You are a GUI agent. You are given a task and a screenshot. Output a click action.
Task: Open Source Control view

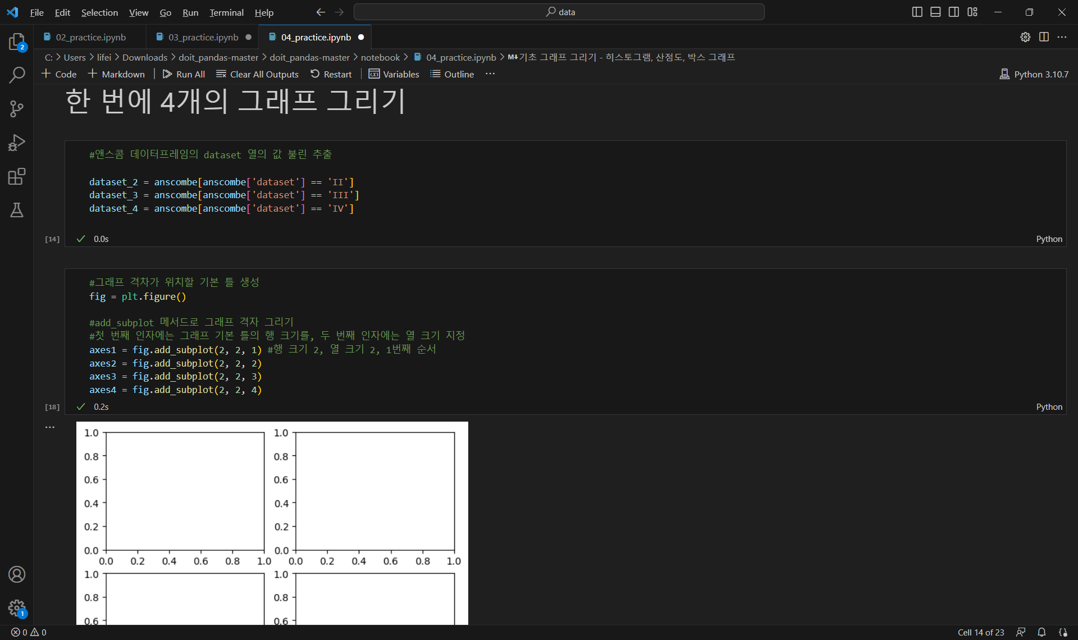click(x=17, y=108)
